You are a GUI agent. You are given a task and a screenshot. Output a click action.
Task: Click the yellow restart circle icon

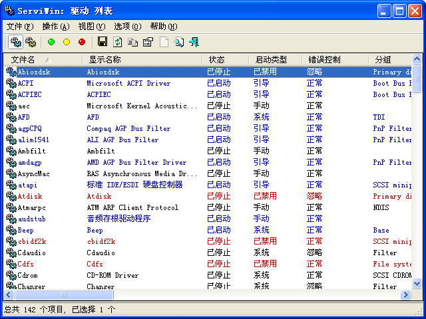coord(67,42)
